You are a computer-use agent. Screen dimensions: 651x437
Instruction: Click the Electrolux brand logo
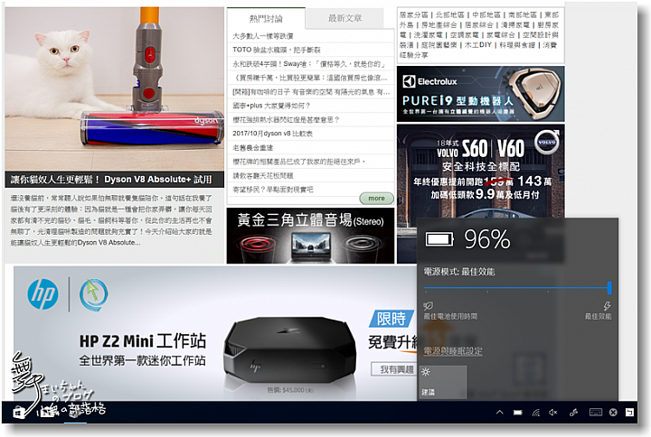429,81
